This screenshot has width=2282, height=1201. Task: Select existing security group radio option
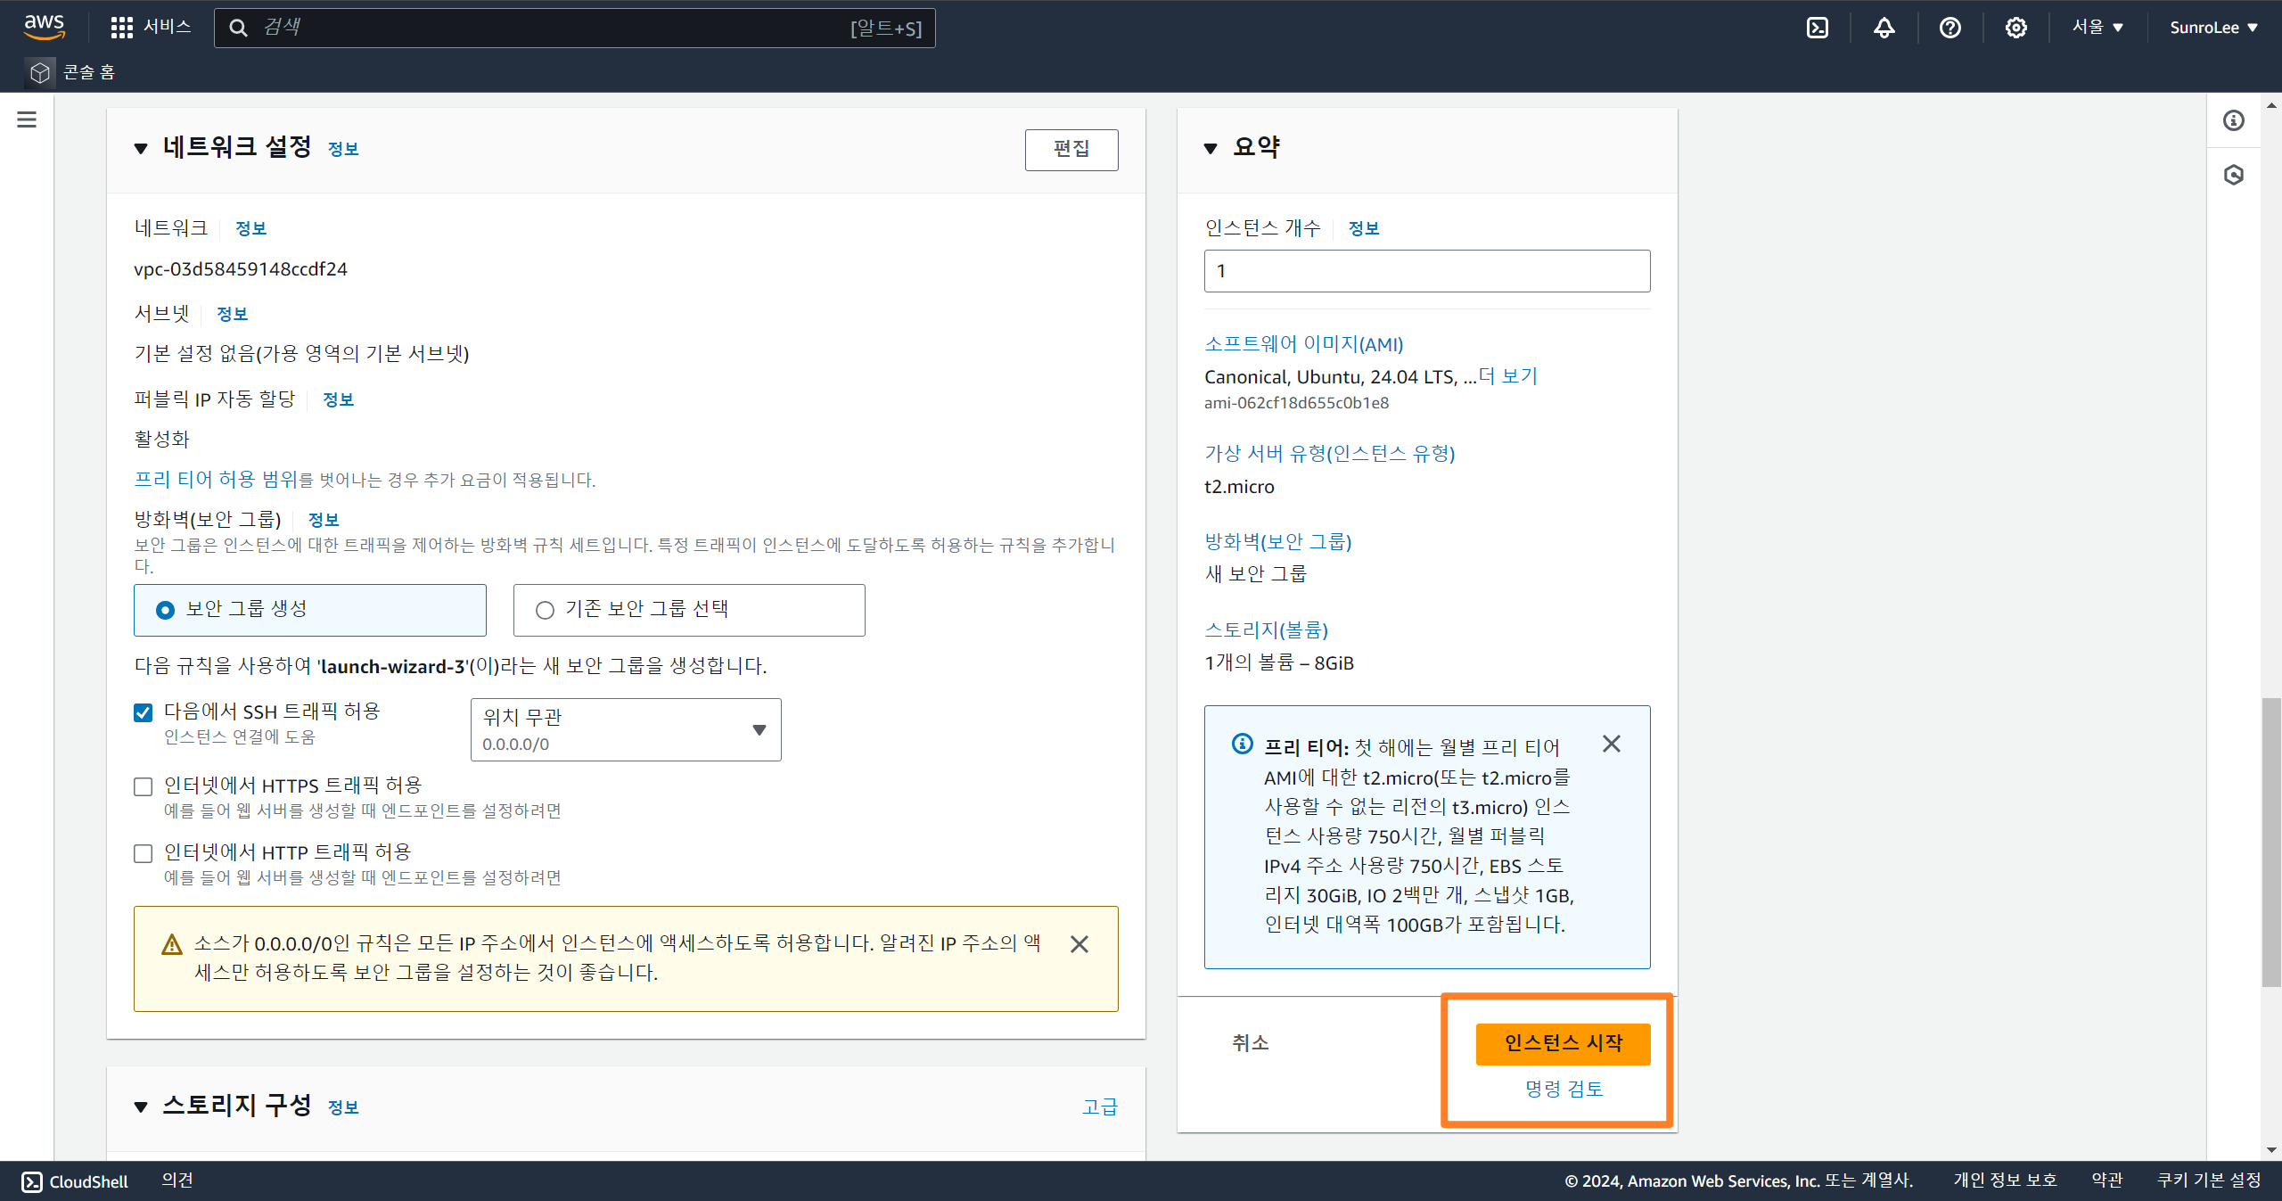pyautogui.click(x=545, y=610)
